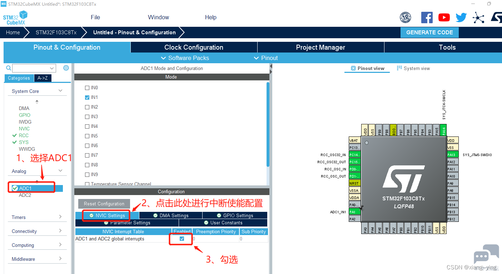Go to Home in the breadcrumb

[x=13, y=33]
